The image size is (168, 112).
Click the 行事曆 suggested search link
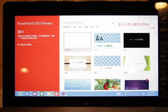[x=86, y=27]
